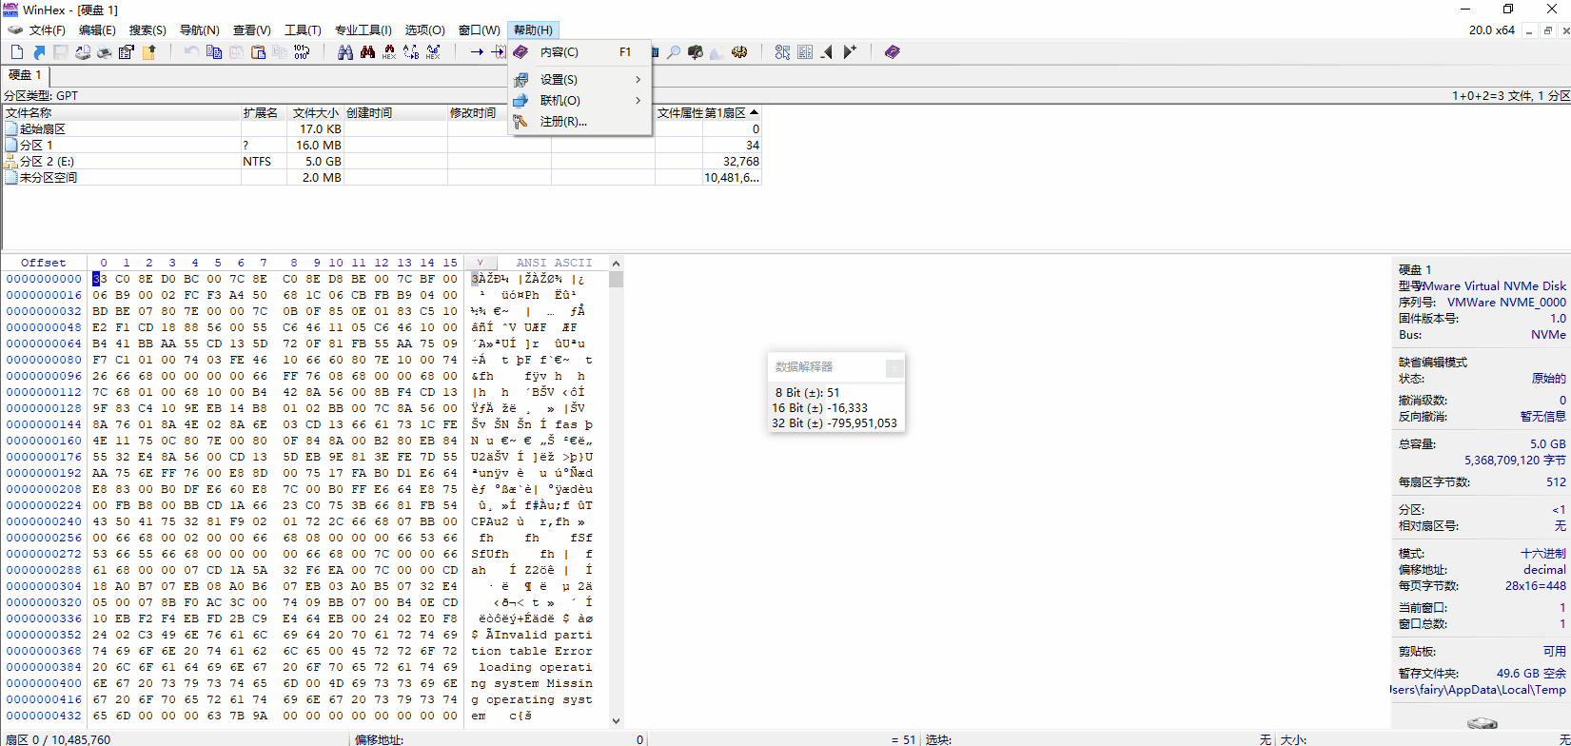Image resolution: width=1571 pixels, height=746 pixels.
Task: Restore the inner document window
Action: click(x=1548, y=31)
